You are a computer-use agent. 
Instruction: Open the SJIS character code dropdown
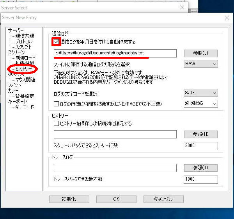[201, 93]
